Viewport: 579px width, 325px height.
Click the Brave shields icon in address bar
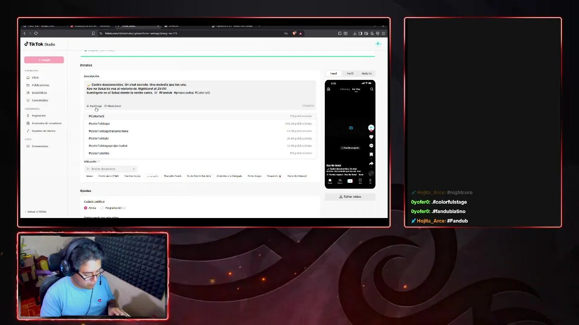pos(294,33)
